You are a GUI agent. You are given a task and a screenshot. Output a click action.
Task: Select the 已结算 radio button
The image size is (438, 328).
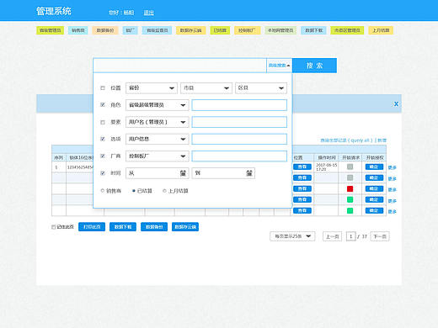pyautogui.click(x=134, y=191)
